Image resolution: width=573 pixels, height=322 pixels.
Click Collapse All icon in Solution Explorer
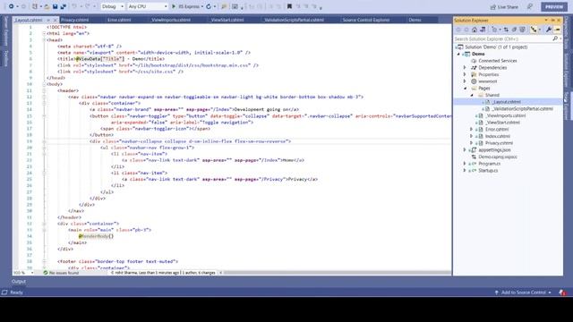pyautogui.click(x=514, y=30)
